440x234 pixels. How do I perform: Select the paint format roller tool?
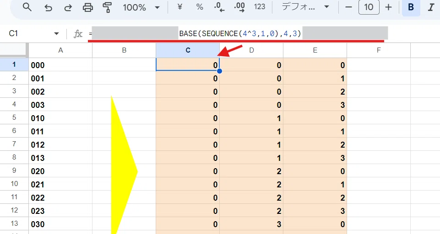click(x=107, y=8)
